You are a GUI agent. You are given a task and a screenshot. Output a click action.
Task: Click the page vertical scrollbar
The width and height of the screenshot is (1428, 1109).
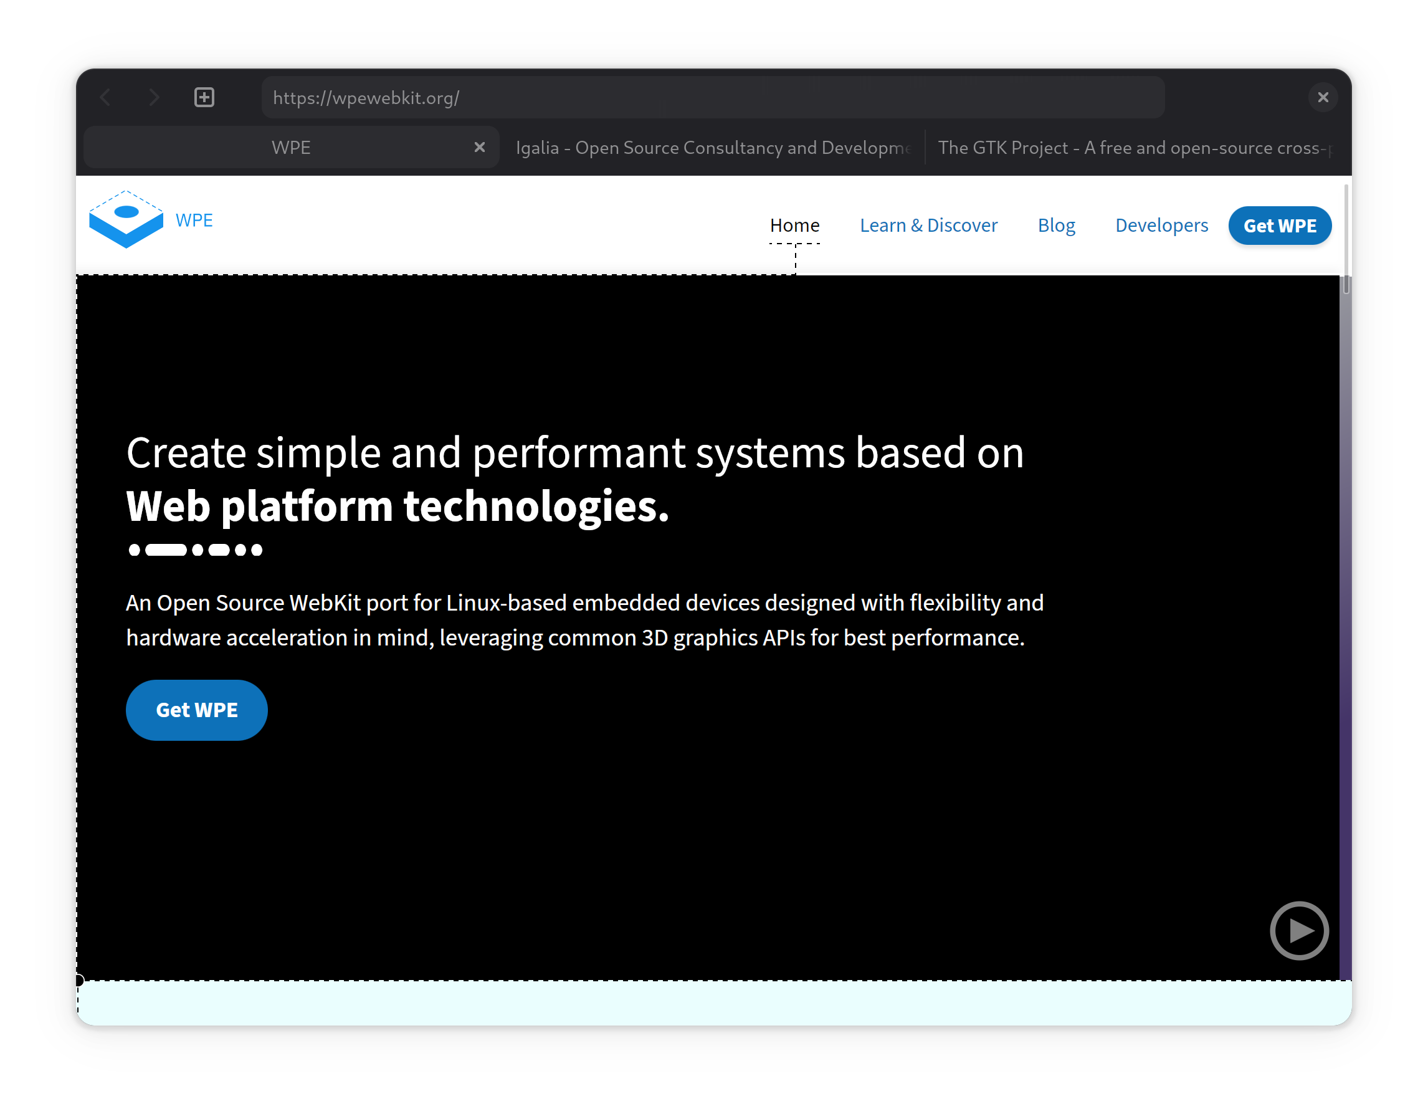pos(1346,239)
